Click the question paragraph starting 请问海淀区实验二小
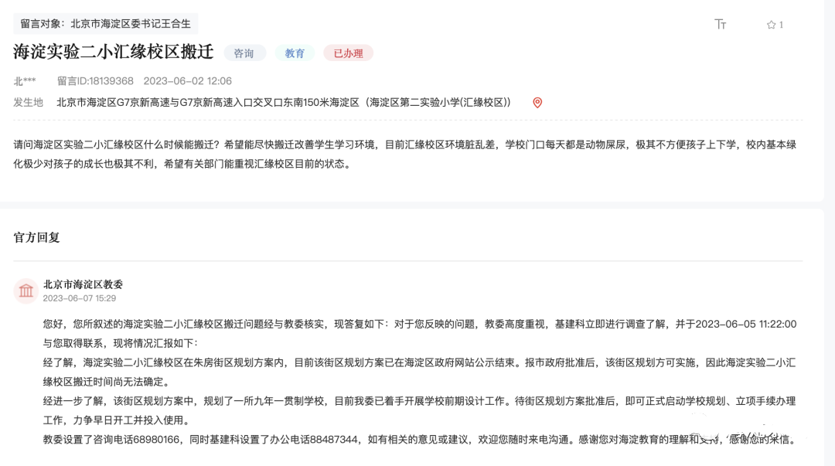 [404, 155]
